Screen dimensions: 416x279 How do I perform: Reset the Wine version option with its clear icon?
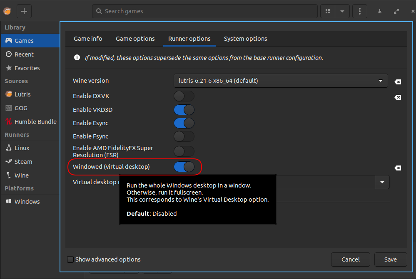(x=398, y=82)
